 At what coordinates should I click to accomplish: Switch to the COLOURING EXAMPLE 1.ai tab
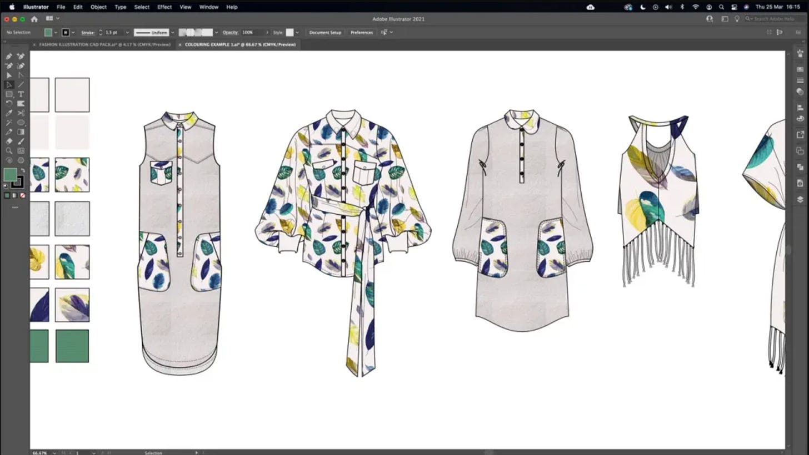coord(239,44)
